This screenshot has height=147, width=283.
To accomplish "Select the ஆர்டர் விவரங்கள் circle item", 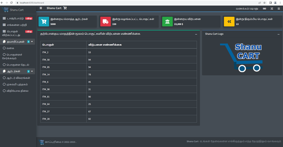I will (4, 78).
